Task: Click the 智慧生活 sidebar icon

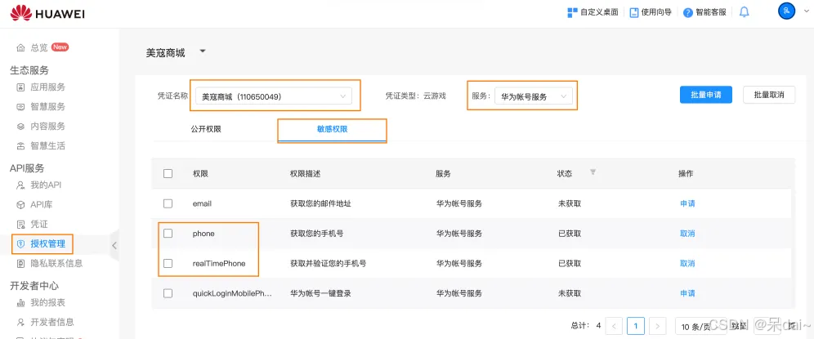Action: click(x=20, y=146)
